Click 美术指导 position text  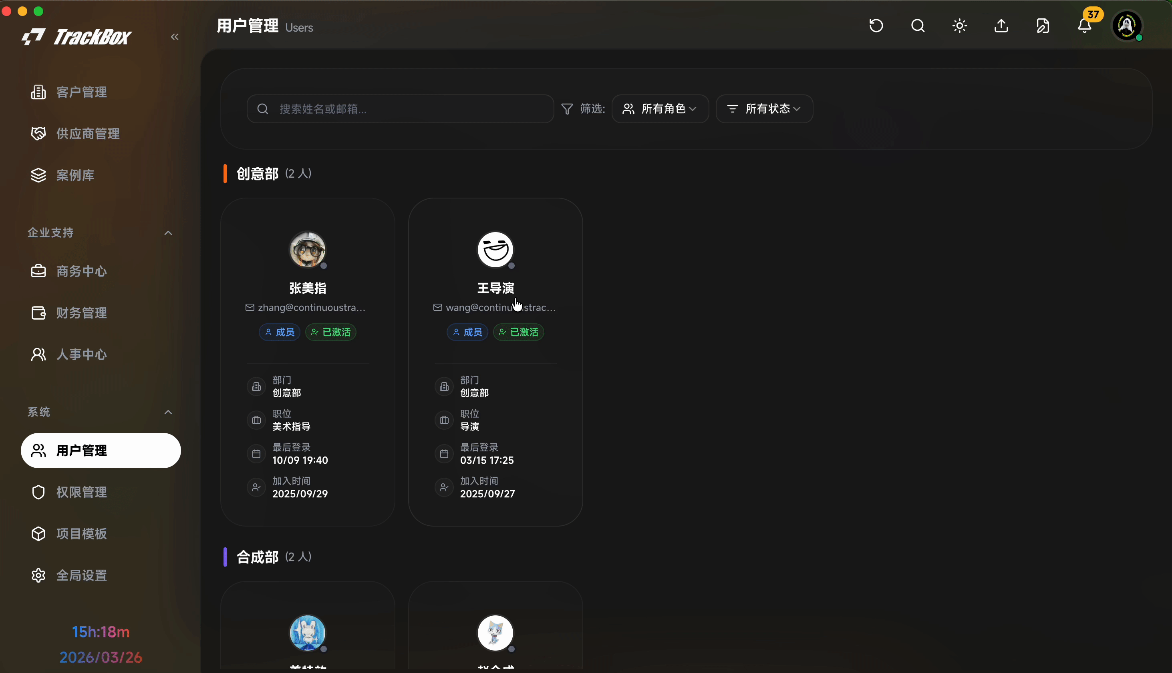click(292, 427)
